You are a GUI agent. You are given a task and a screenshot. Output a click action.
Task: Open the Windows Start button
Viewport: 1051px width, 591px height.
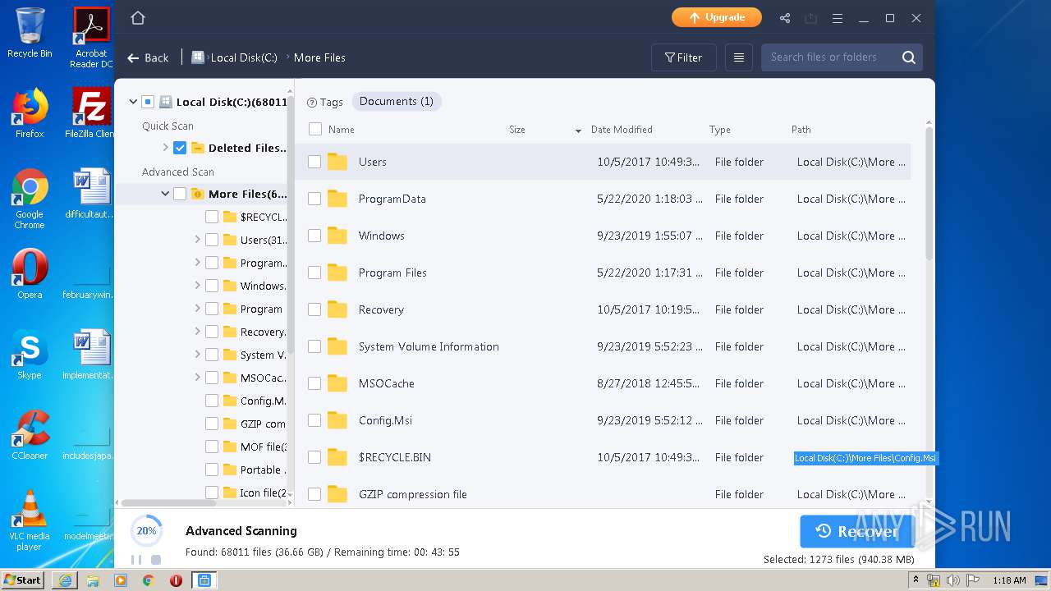click(22, 580)
